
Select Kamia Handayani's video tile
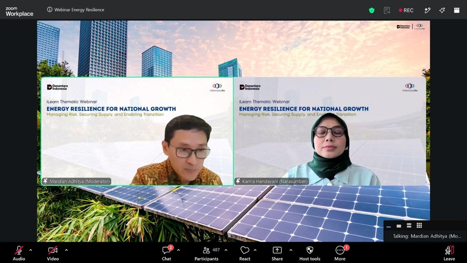point(330,131)
